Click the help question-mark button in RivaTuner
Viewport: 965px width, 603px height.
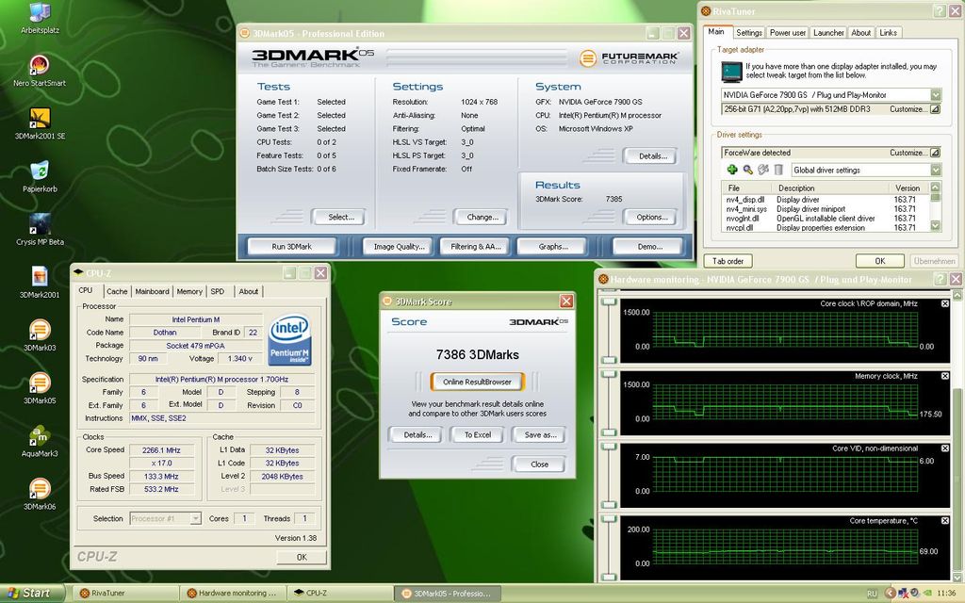click(940, 11)
